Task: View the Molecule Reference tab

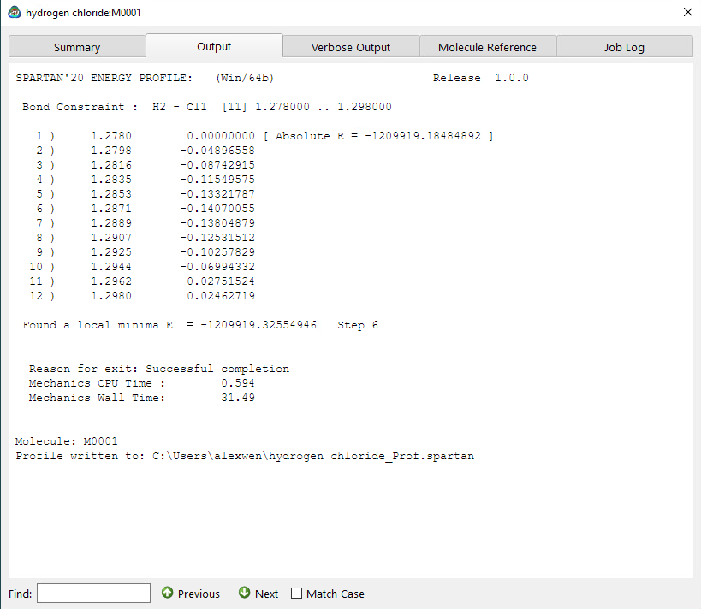Action: (x=487, y=46)
